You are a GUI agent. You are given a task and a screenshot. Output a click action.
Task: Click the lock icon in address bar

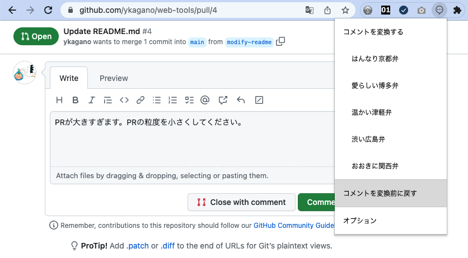coord(71,10)
